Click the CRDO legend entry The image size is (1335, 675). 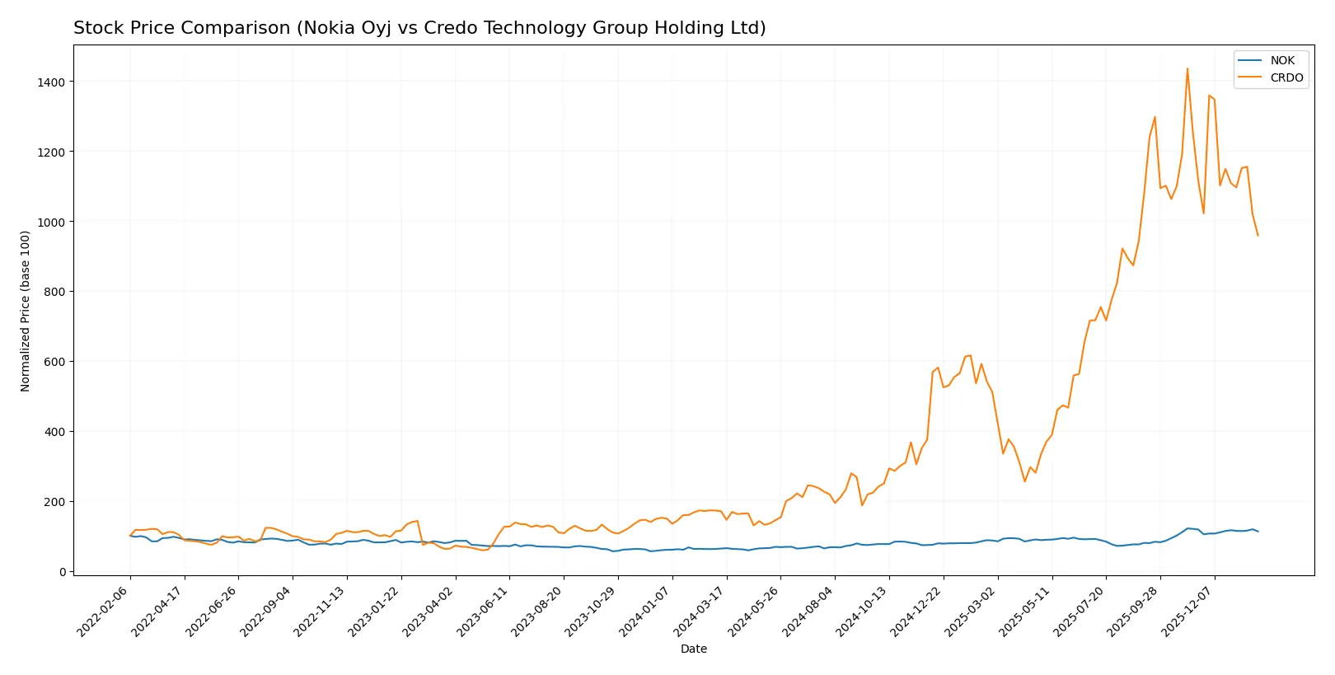pos(1286,77)
